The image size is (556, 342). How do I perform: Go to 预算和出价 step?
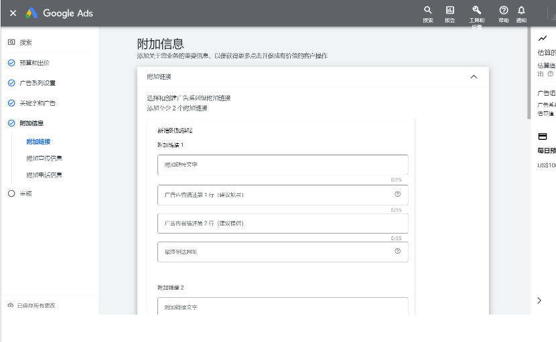(34, 63)
